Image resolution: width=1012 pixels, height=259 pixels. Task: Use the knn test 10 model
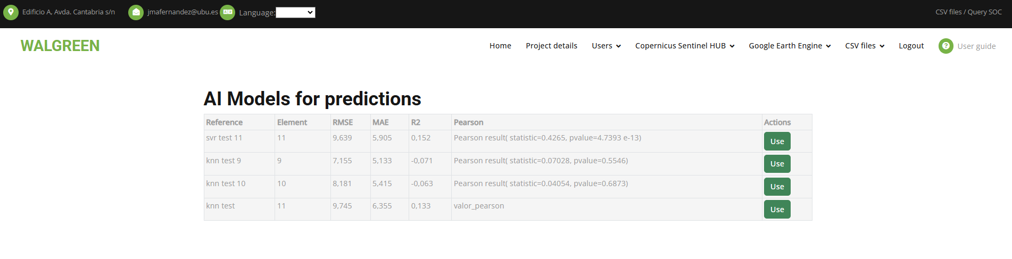pos(777,187)
